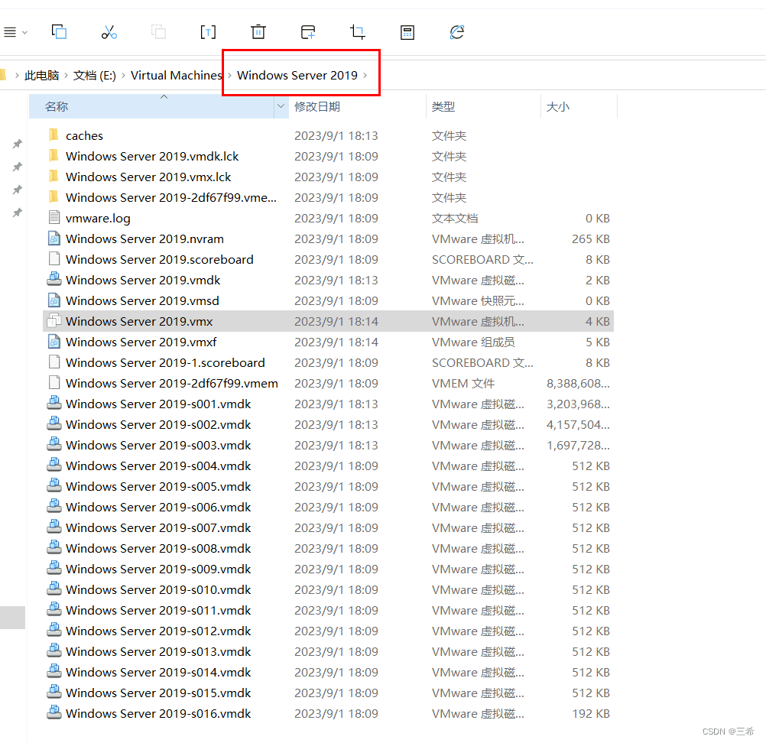Click the 2df67f99.vmem file icon
Screen dimensions: 766x743
[54, 382]
